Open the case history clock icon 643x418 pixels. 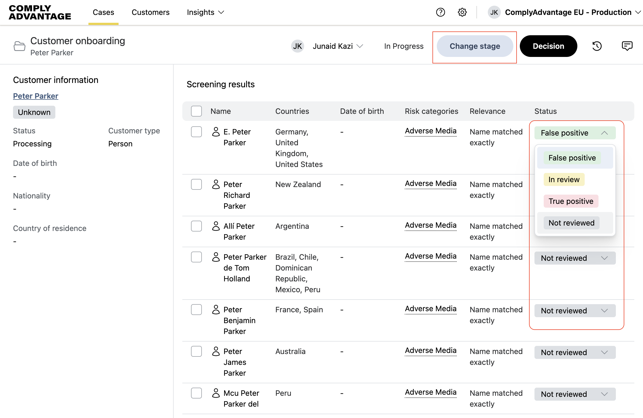pos(597,46)
